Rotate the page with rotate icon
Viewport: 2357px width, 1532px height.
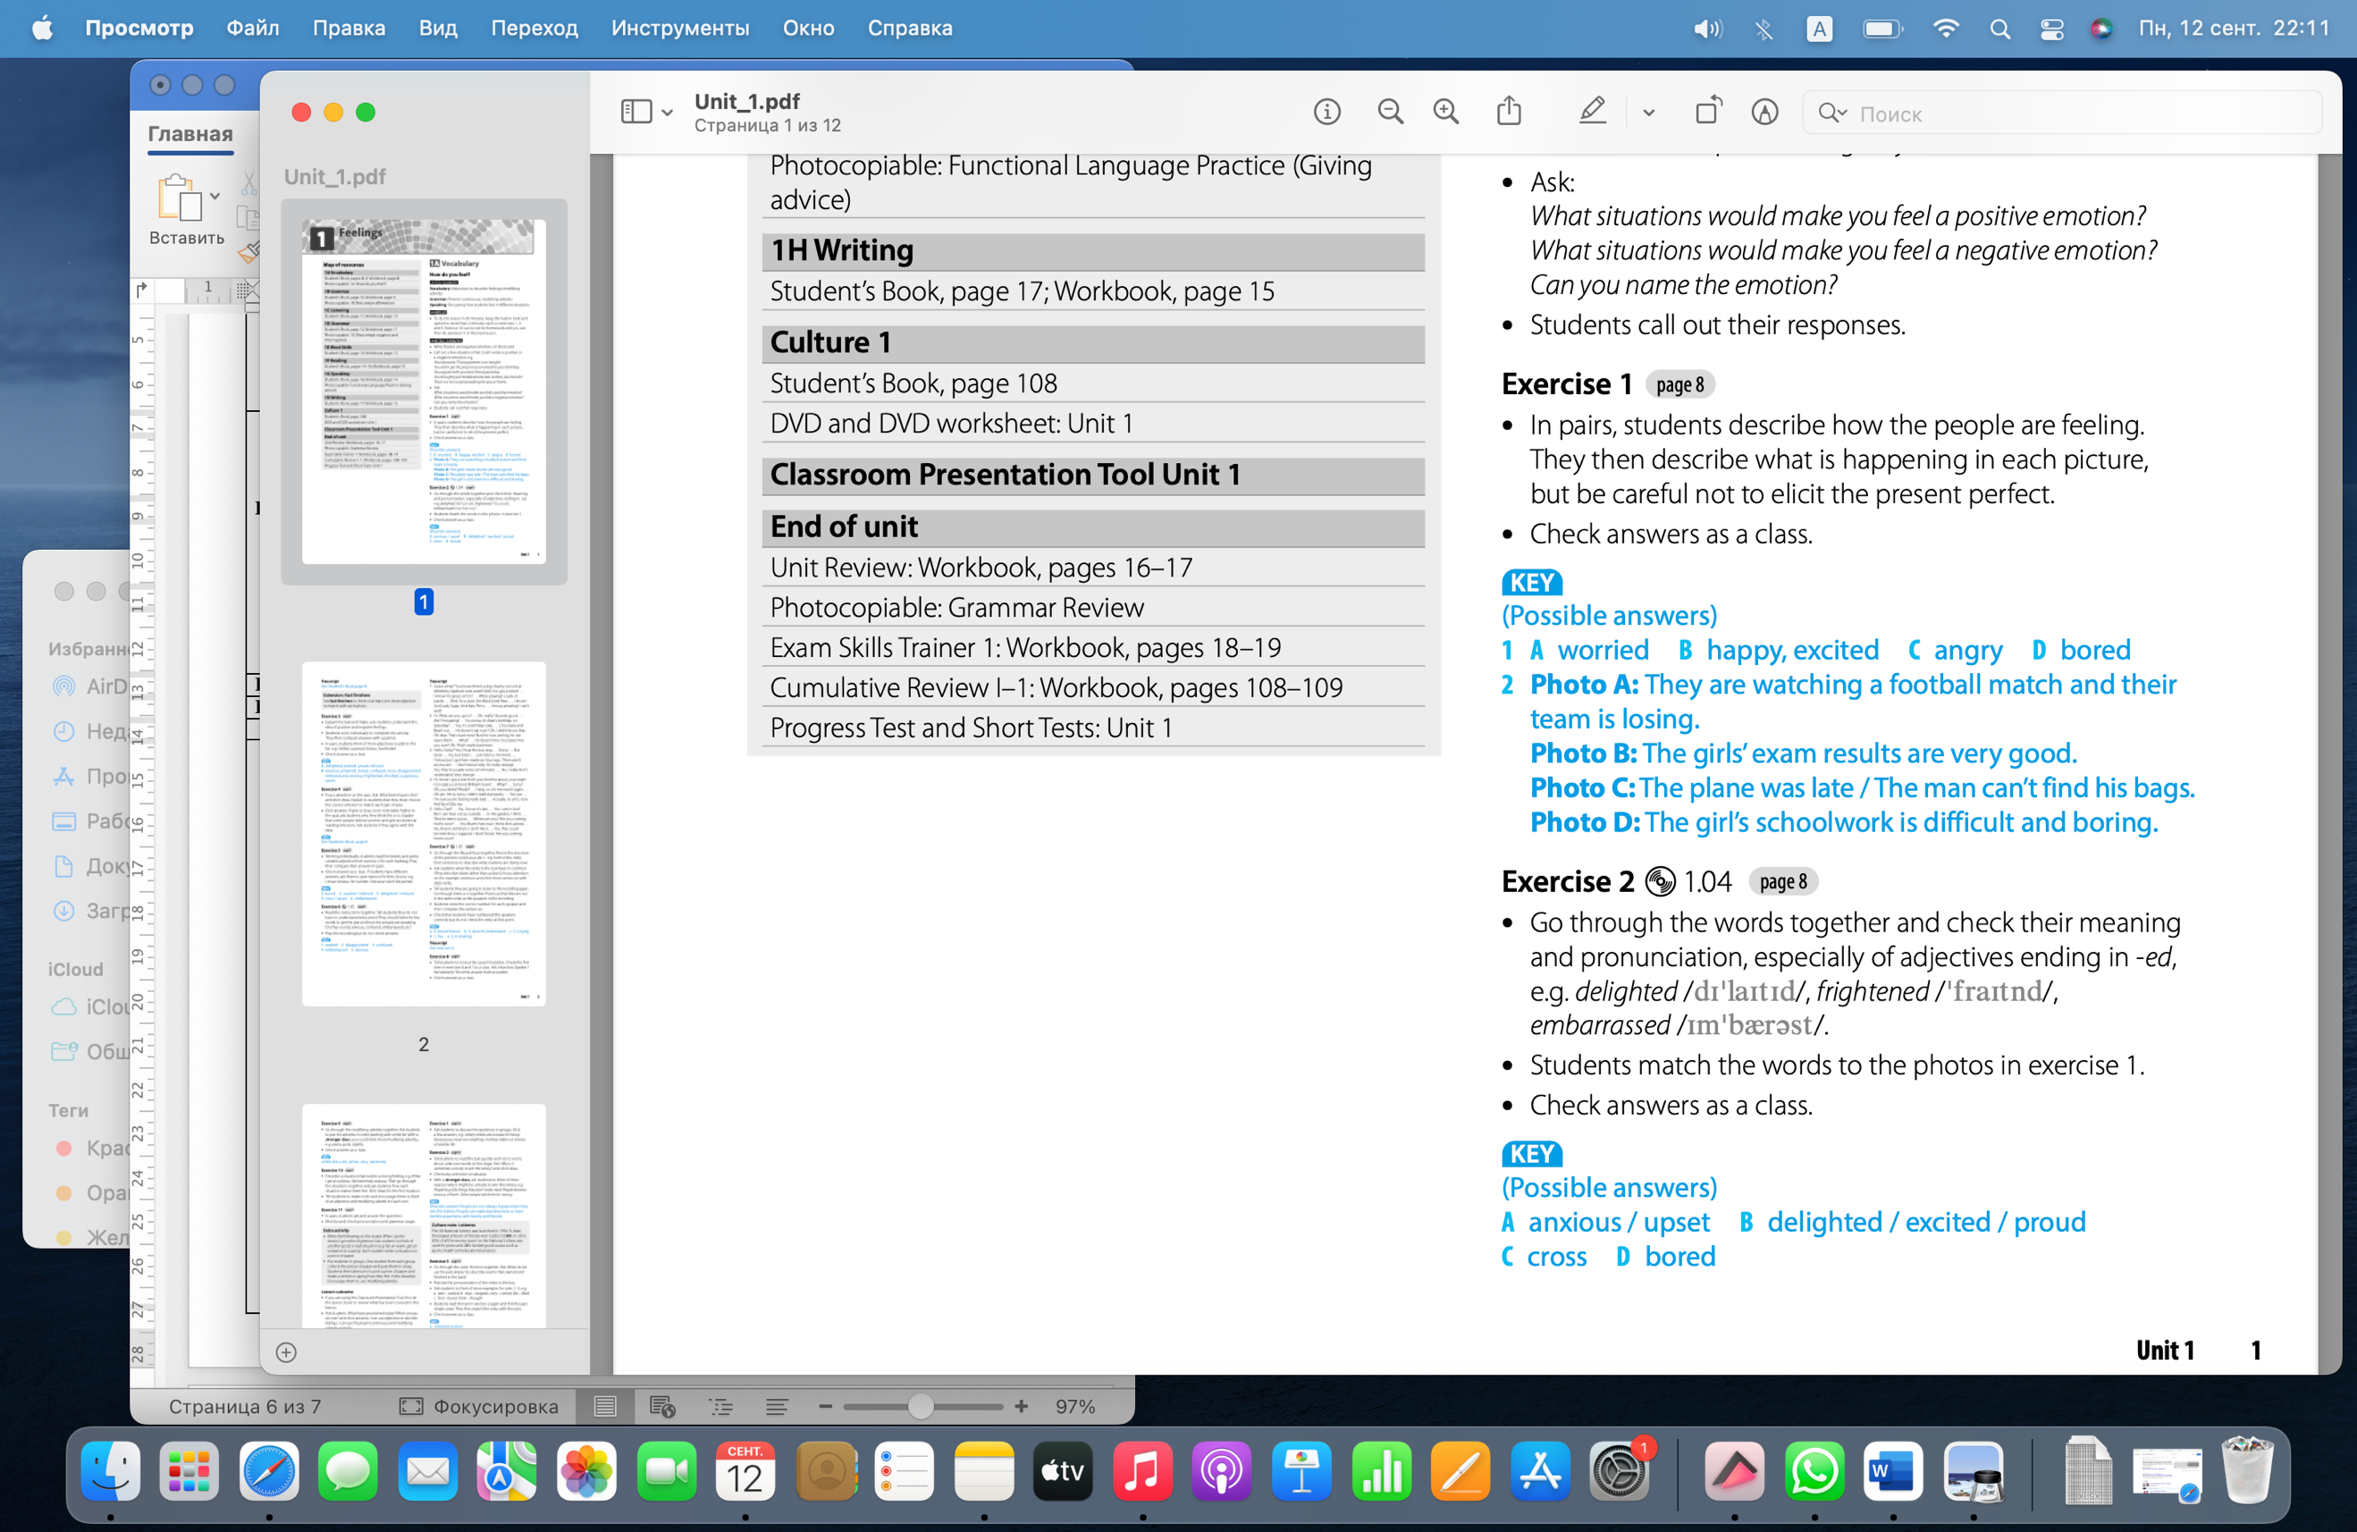[x=1707, y=112]
